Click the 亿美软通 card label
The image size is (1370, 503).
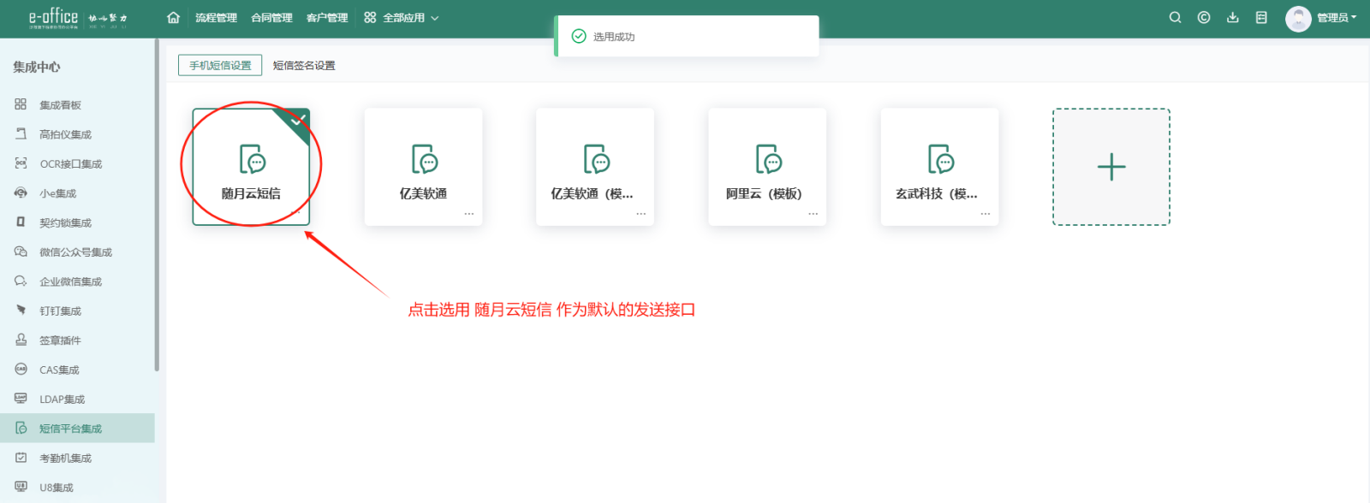coord(423,193)
